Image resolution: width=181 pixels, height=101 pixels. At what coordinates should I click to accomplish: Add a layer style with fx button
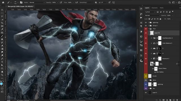click(x=160, y=100)
